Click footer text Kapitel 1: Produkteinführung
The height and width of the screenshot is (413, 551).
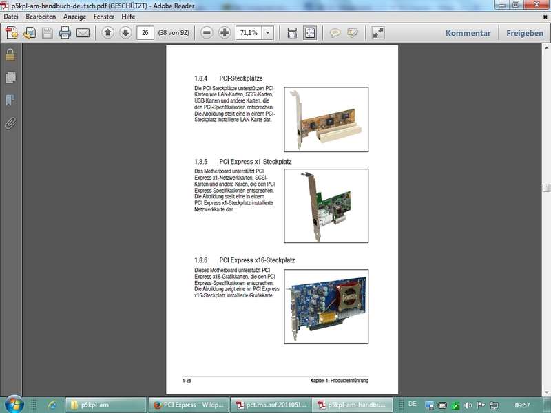tap(340, 381)
